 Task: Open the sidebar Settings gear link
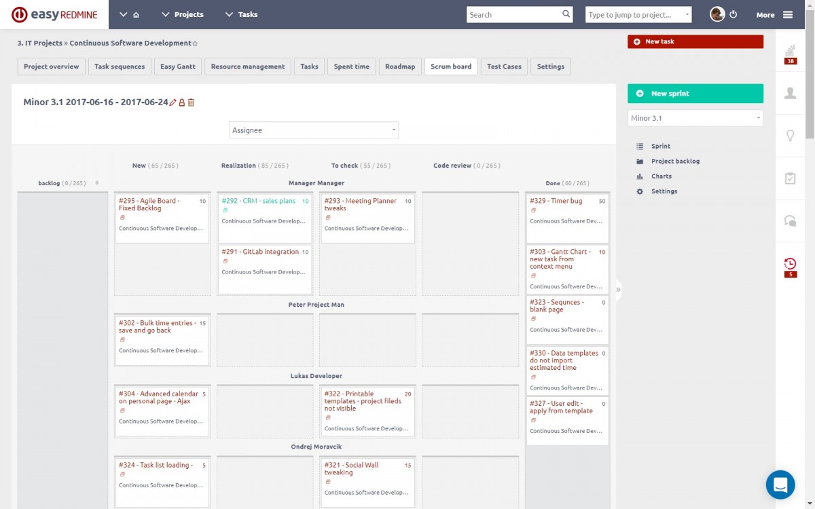coord(664,191)
